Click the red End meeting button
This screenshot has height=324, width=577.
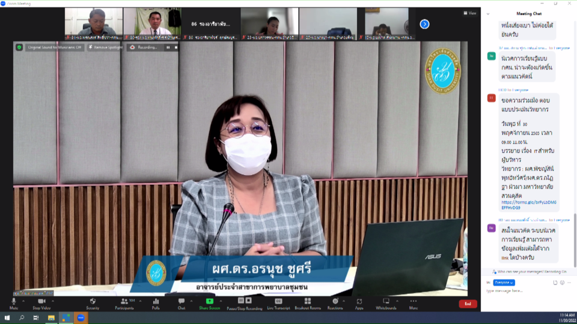tap(468, 304)
